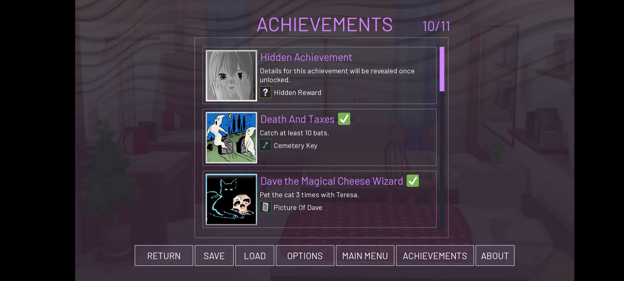
Task: Go back to MAIN MENU
Action: coord(365,256)
